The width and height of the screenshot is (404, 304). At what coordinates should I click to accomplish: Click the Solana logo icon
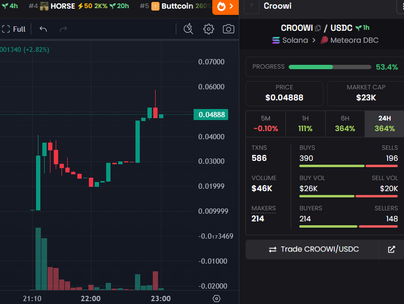[276, 40]
